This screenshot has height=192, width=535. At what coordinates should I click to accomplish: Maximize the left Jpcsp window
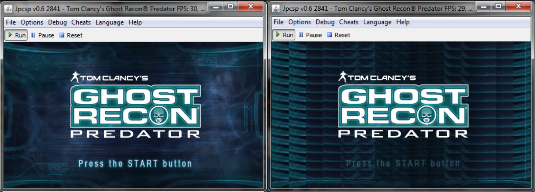tap(231, 6)
